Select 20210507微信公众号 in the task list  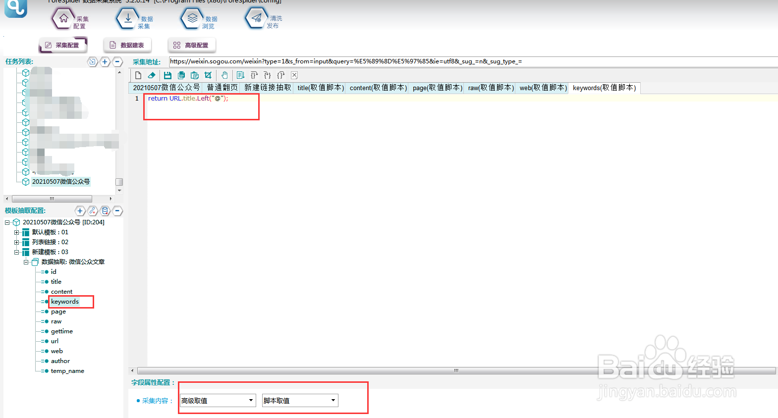(61, 182)
